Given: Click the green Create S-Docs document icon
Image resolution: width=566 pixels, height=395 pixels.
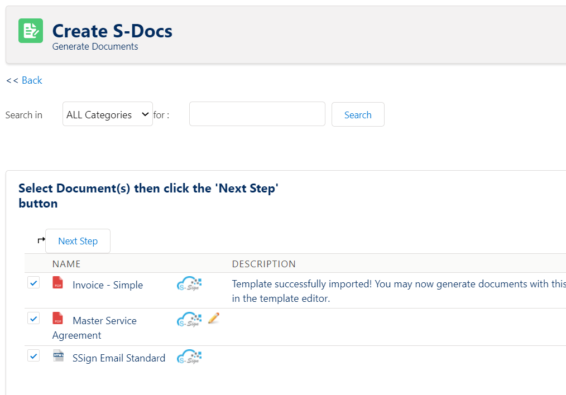Looking at the screenshot, I should (x=31, y=31).
